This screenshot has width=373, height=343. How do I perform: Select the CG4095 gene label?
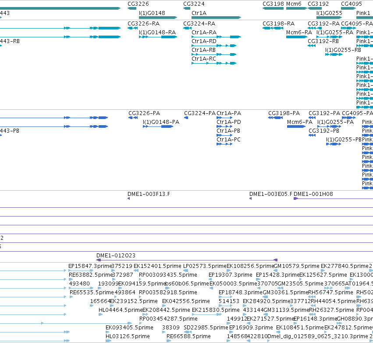[352, 4]
